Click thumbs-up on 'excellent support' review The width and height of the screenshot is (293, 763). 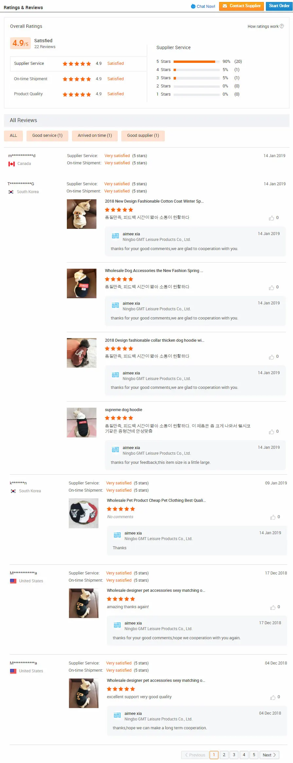coord(273,697)
